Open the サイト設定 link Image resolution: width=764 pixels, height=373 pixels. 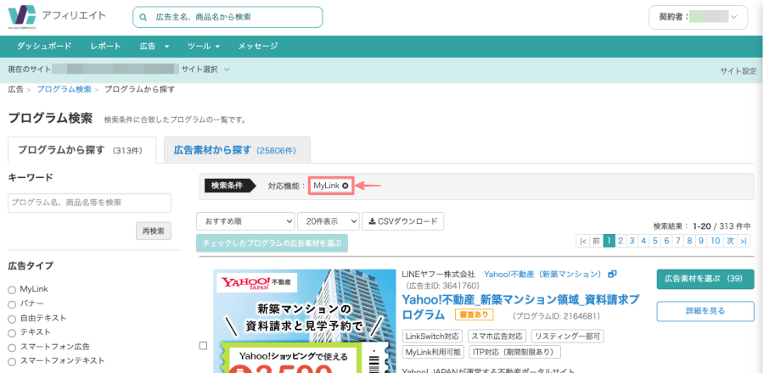[x=739, y=71]
